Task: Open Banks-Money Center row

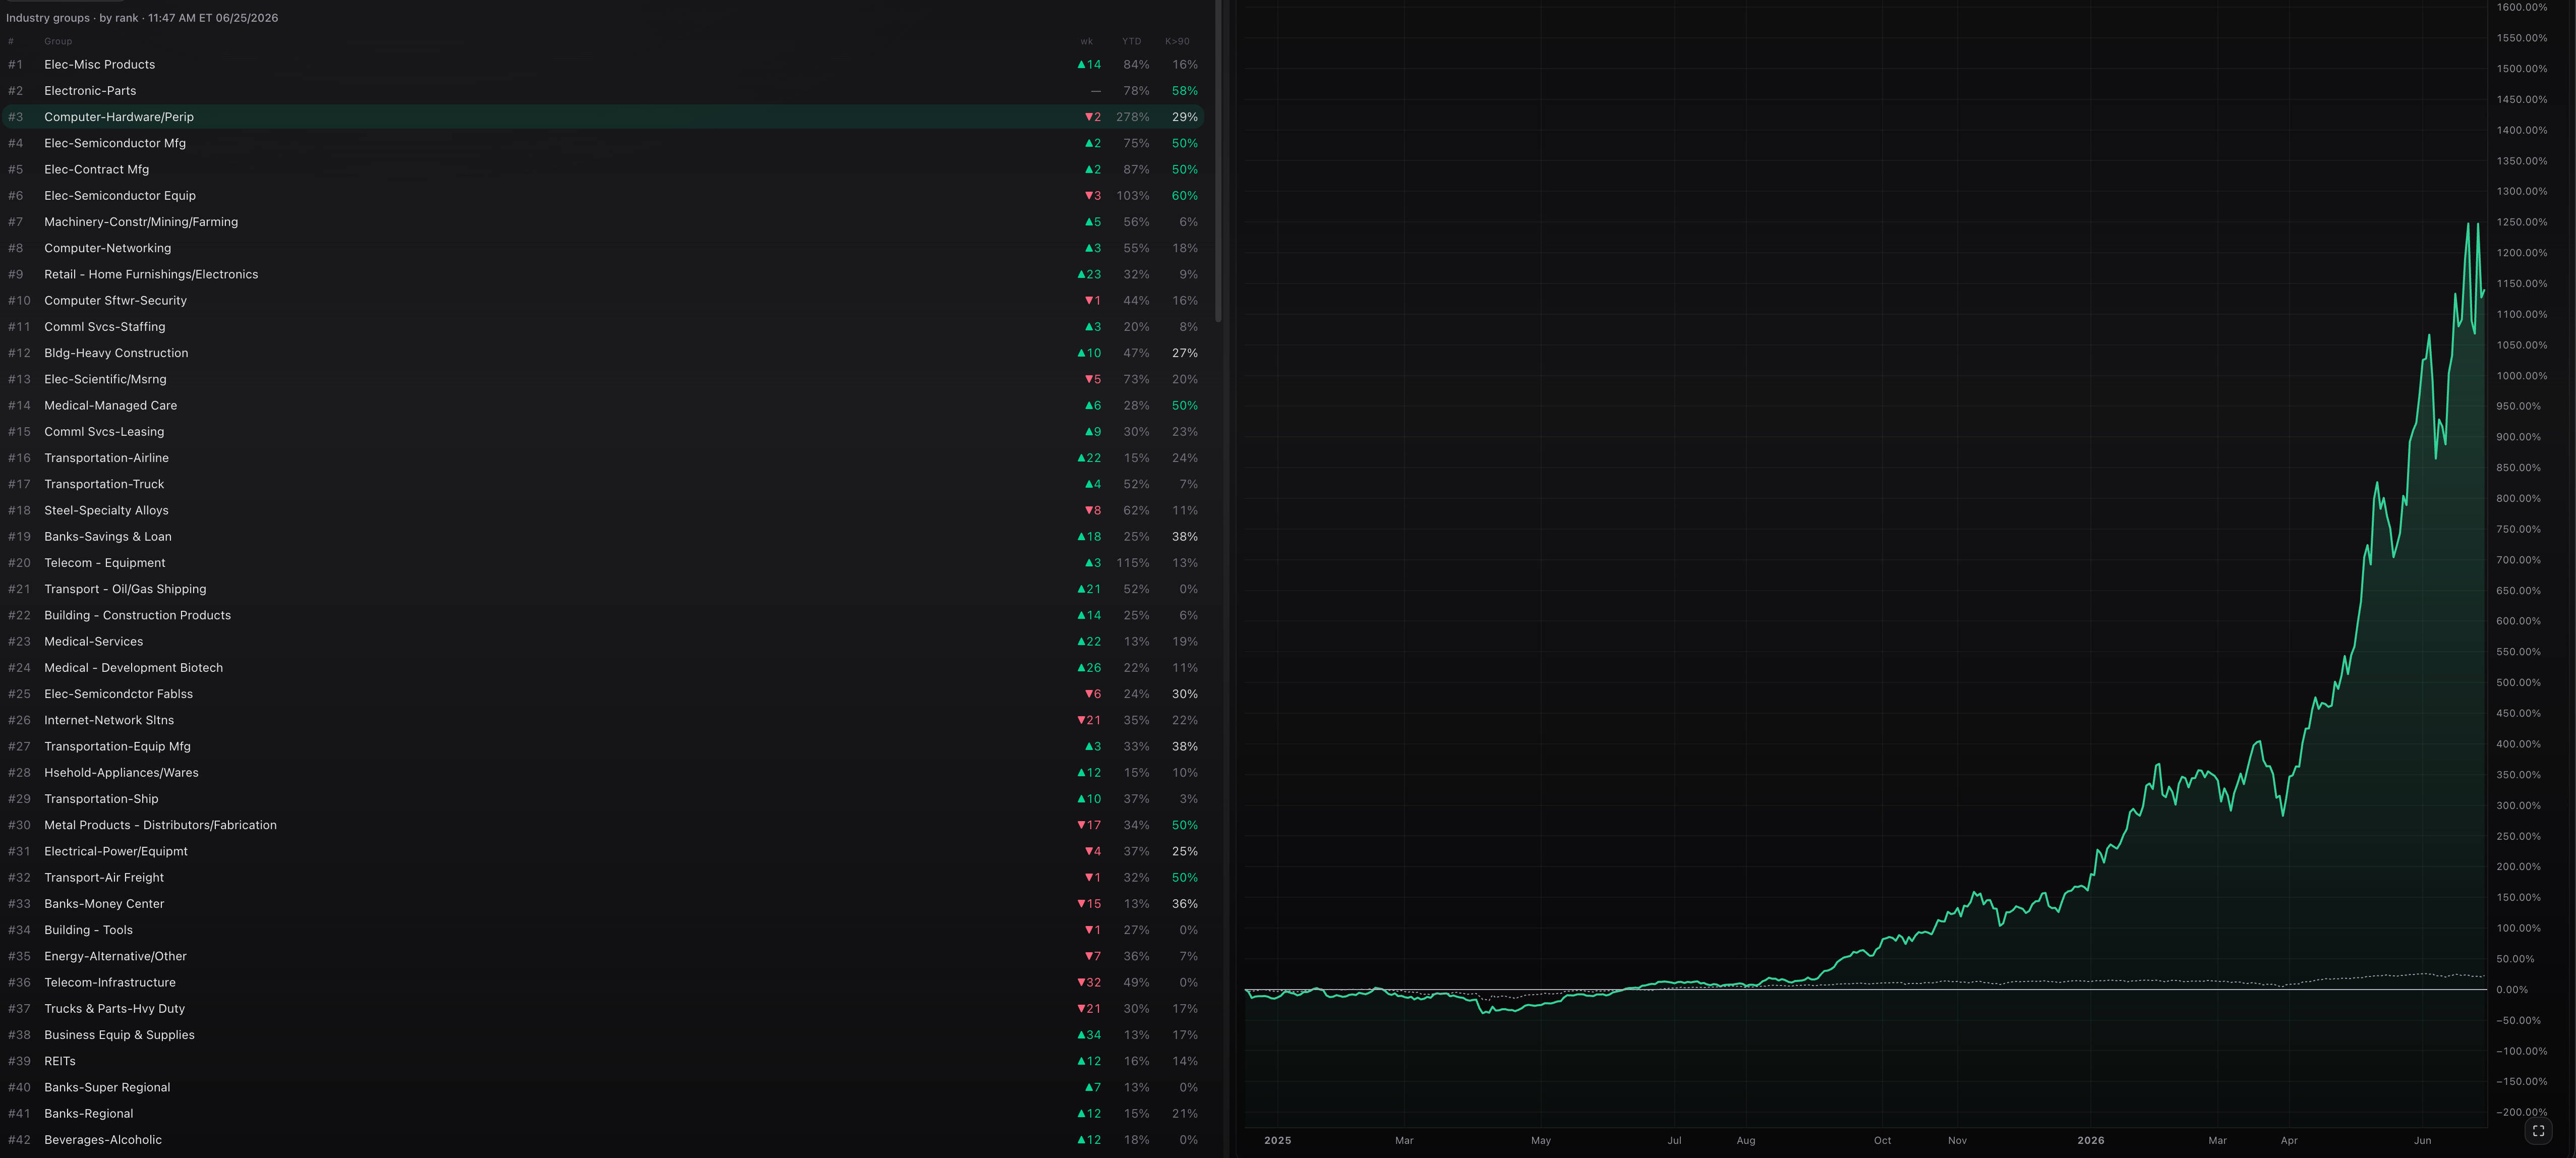Action: pos(603,904)
